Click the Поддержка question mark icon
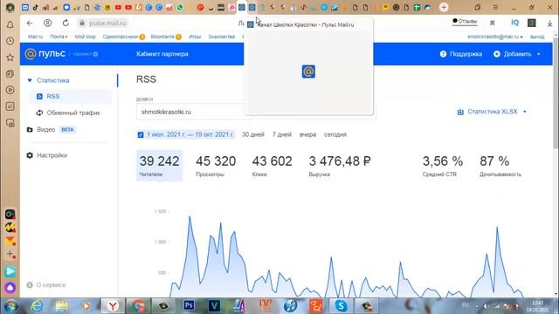 pos(443,54)
